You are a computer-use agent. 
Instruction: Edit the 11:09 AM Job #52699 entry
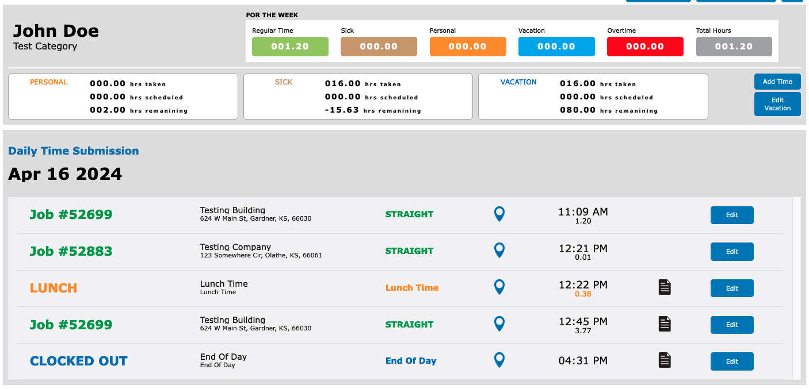(x=731, y=215)
